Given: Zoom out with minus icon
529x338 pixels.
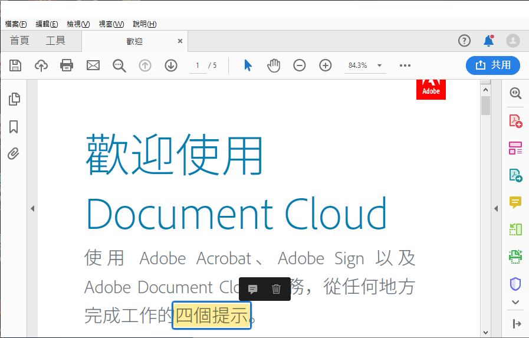Looking at the screenshot, I should [299, 65].
